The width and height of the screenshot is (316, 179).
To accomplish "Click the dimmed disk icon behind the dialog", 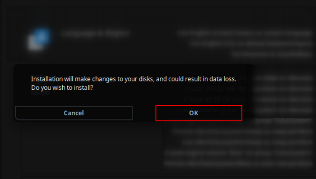I will [x=40, y=85].
